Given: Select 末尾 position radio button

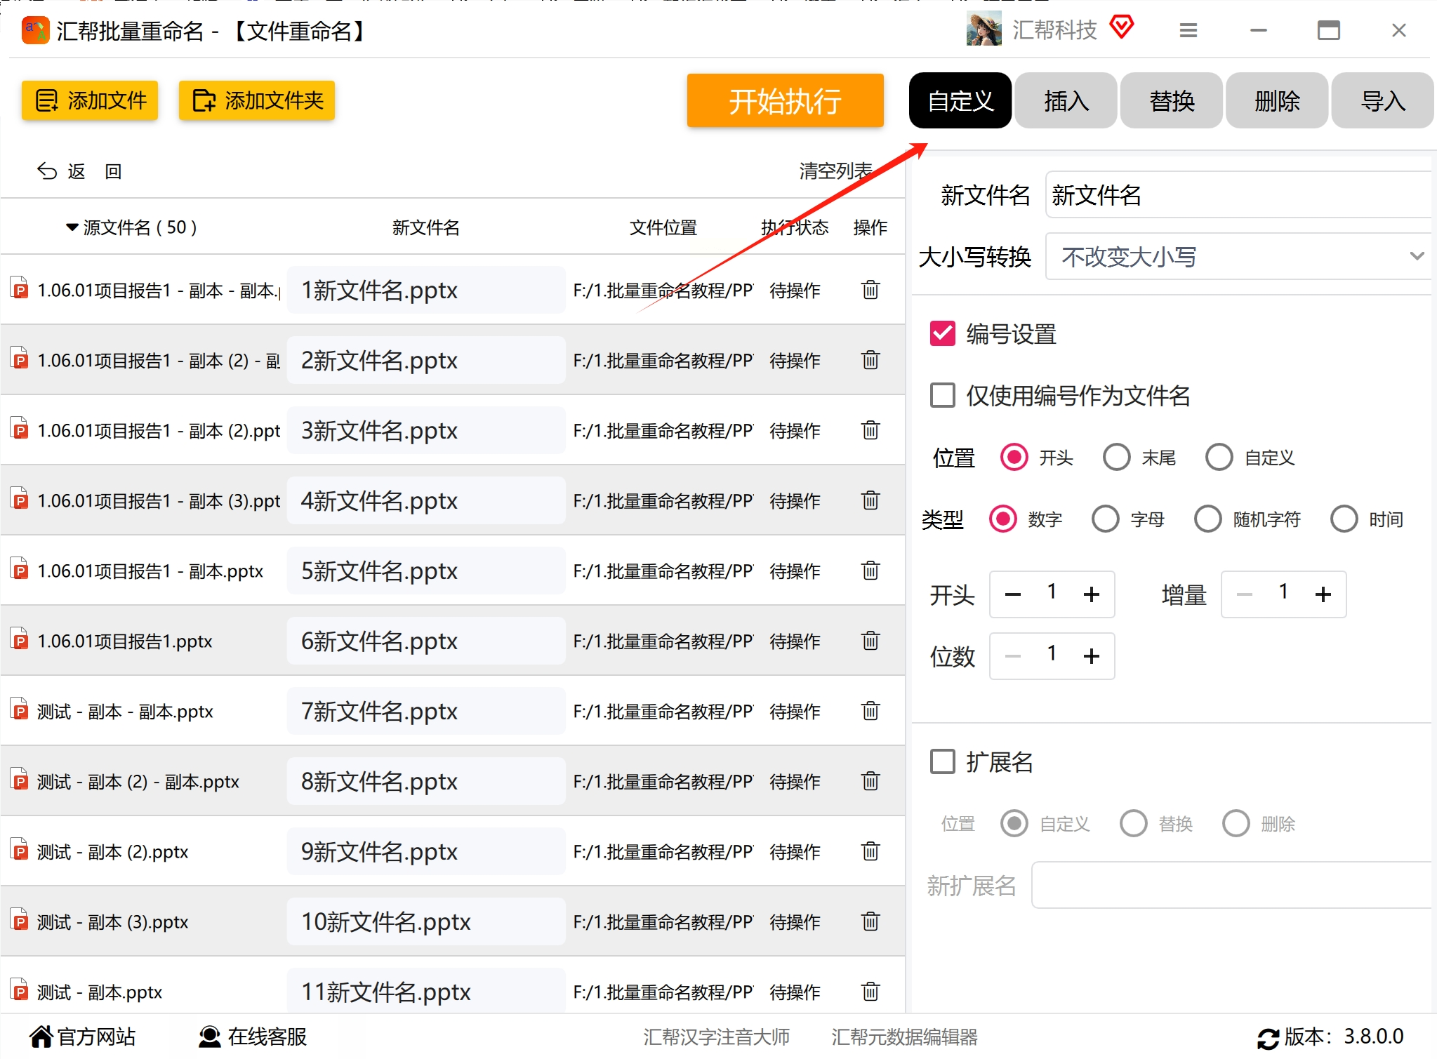Looking at the screenshot, I should coord(1116,458).
